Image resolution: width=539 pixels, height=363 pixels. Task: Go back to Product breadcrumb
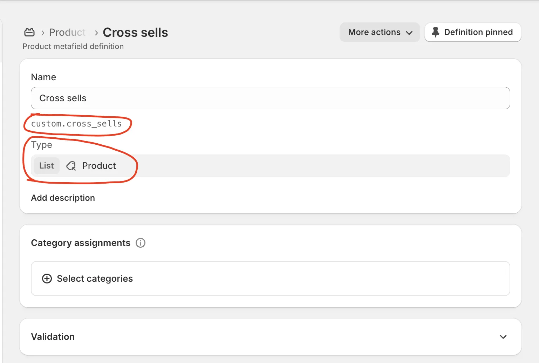click(67, 32)
